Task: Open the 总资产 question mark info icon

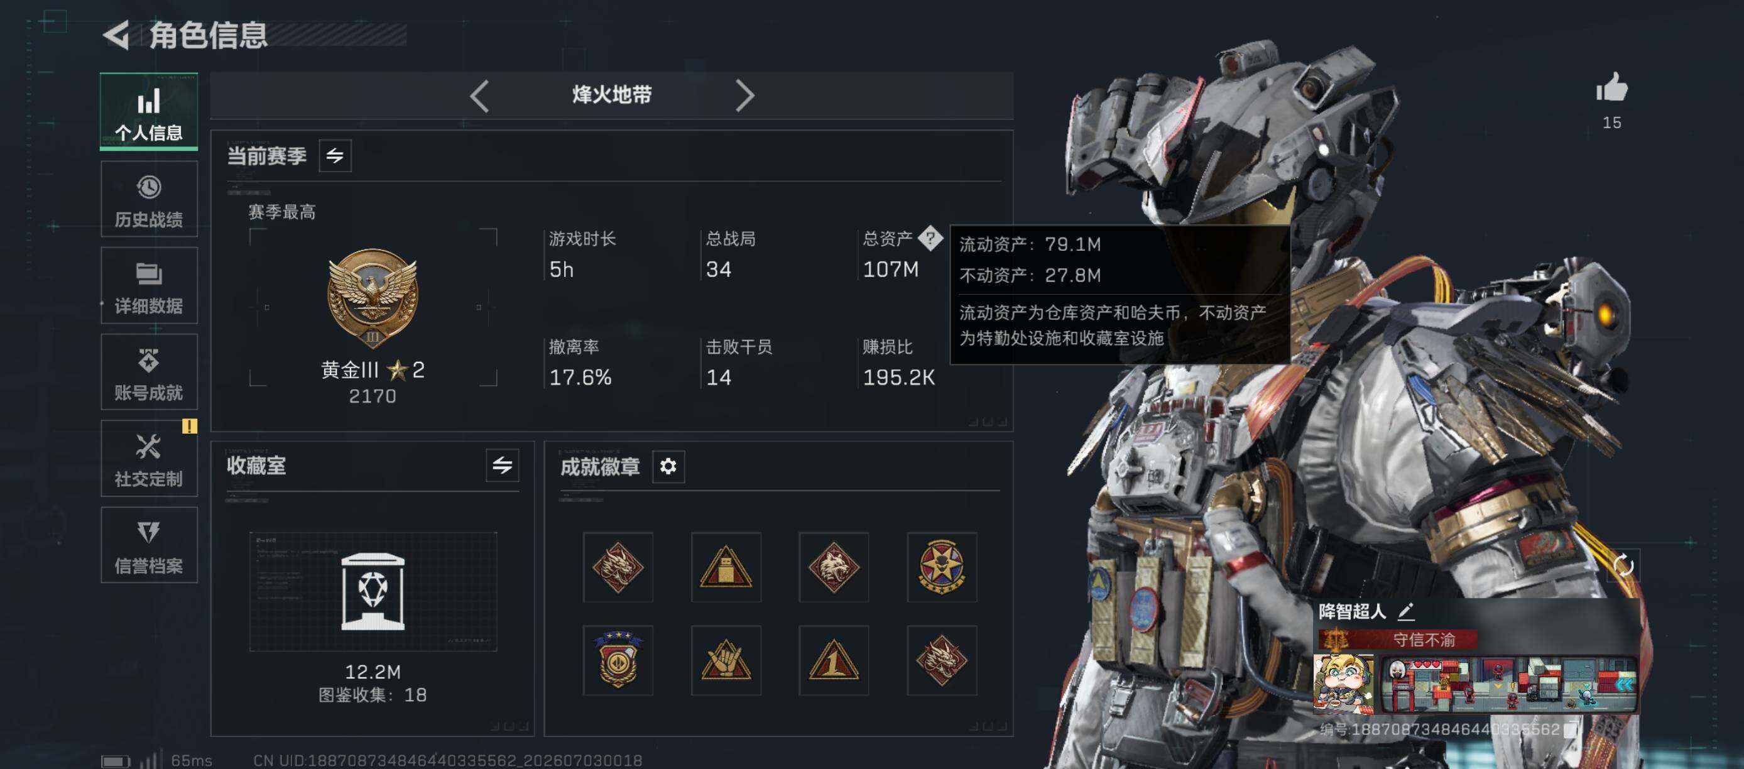Action: [930, 238]
